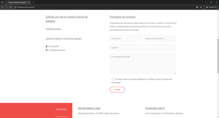Screen dimensions: 219x118
Task: Focus the Su nombre field
Action: (x=125, y=39)
